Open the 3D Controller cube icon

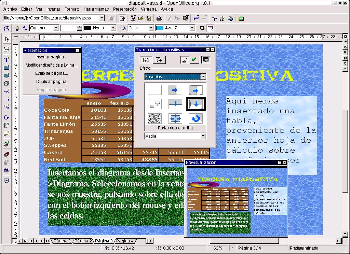pos(6,170)
